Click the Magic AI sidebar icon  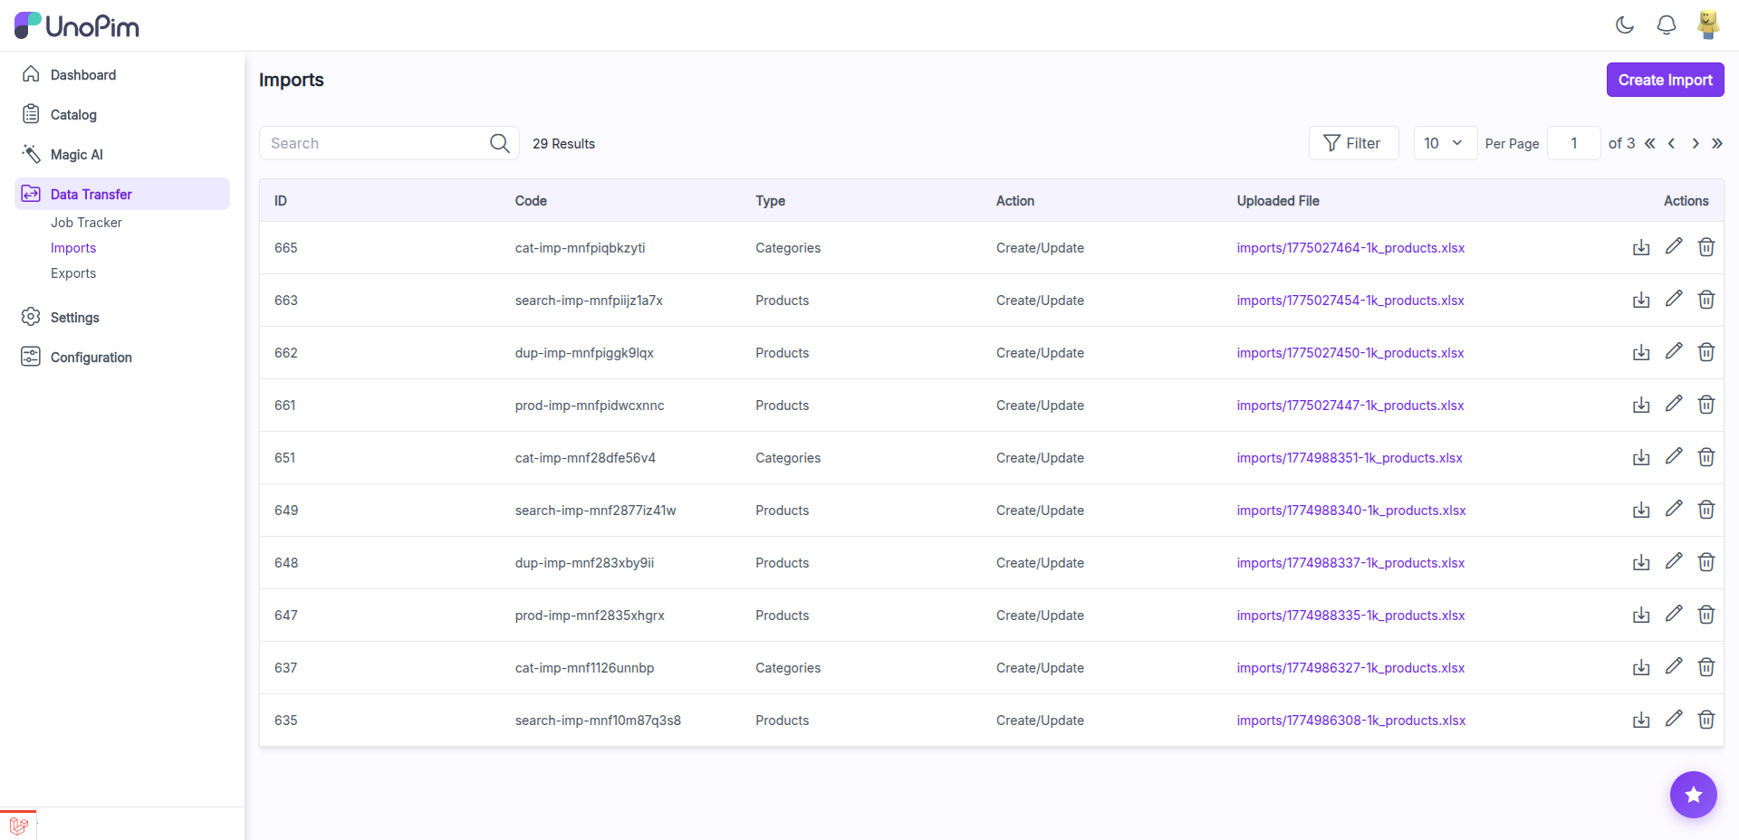[x=32, y=154]
